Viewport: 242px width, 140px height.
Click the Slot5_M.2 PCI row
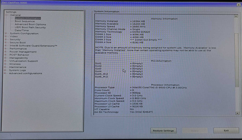[x=119, y=74]
